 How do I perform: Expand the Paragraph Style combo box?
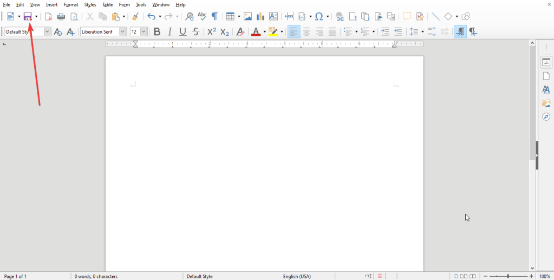point(47,32)
